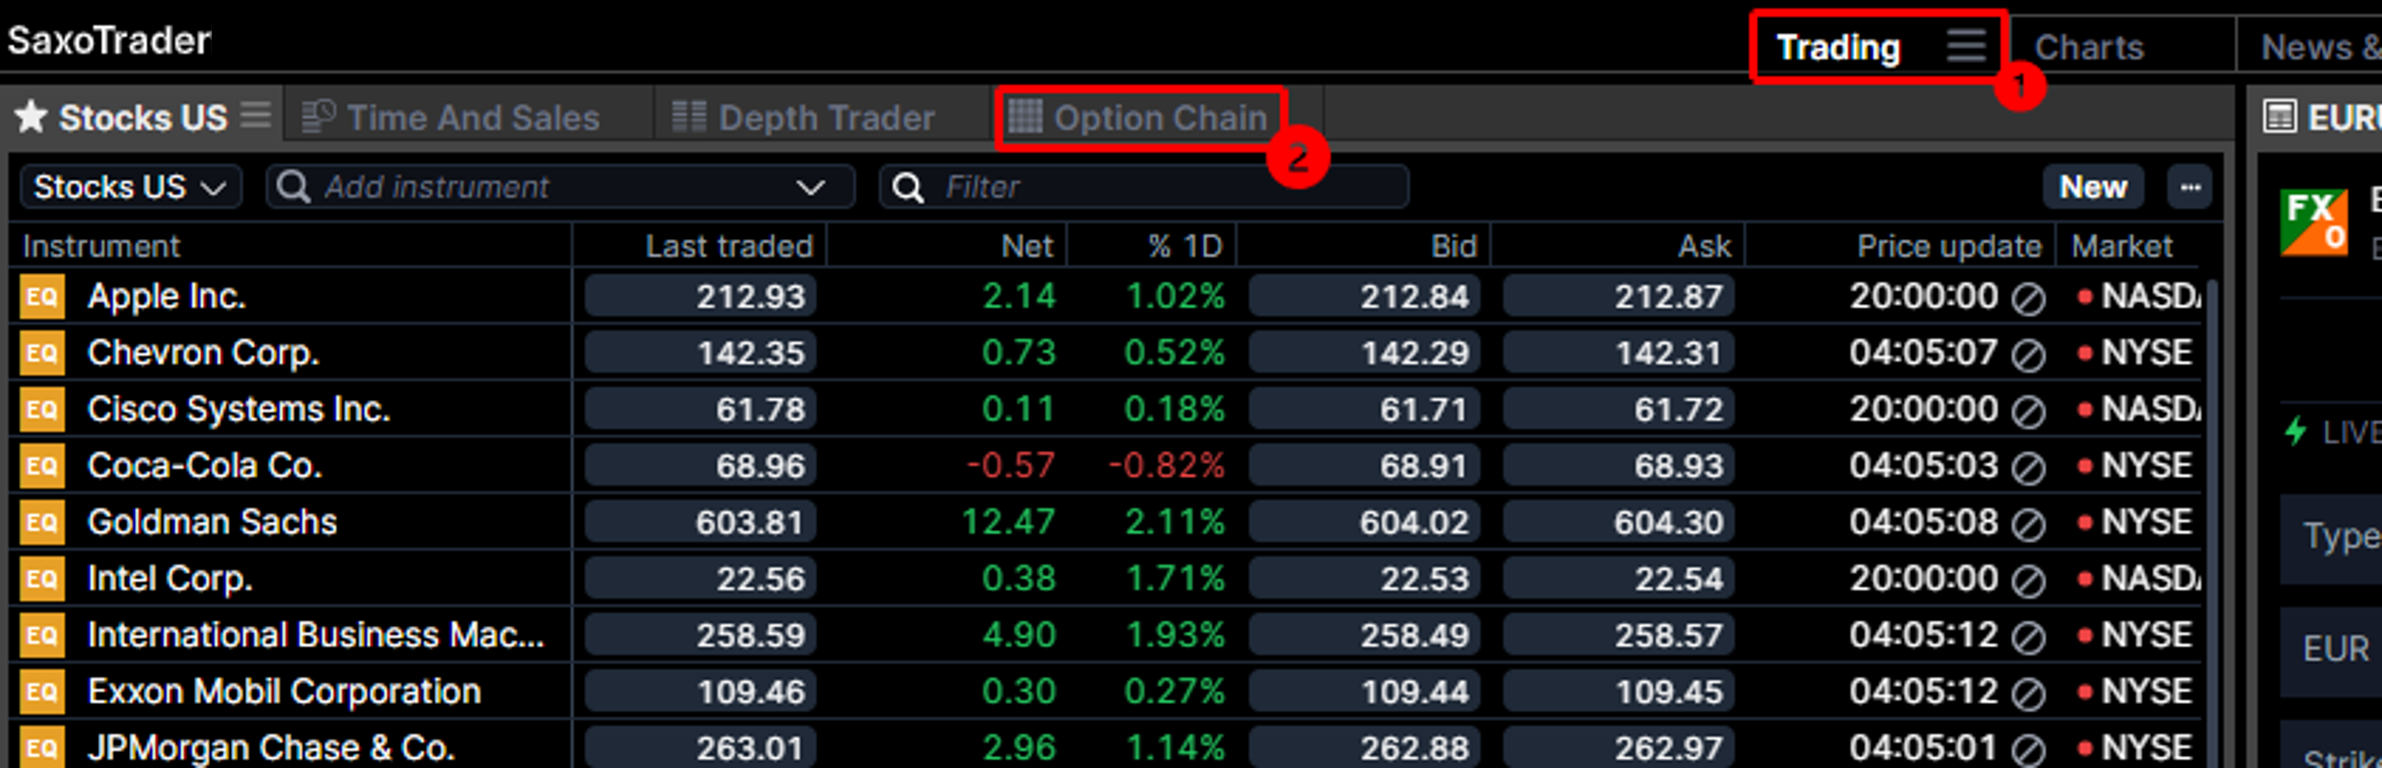Click the EQ badge beside Apple Inc.
Viewport: 2382px width, 768px height.
43,297
